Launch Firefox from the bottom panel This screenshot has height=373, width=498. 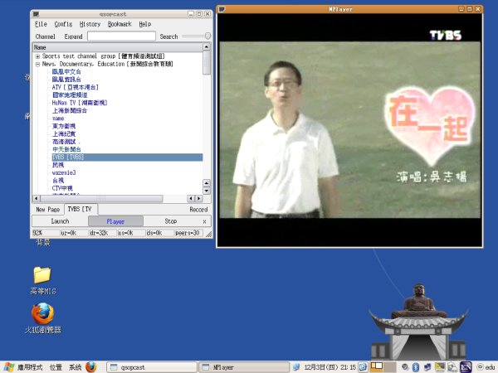[90, 366]
